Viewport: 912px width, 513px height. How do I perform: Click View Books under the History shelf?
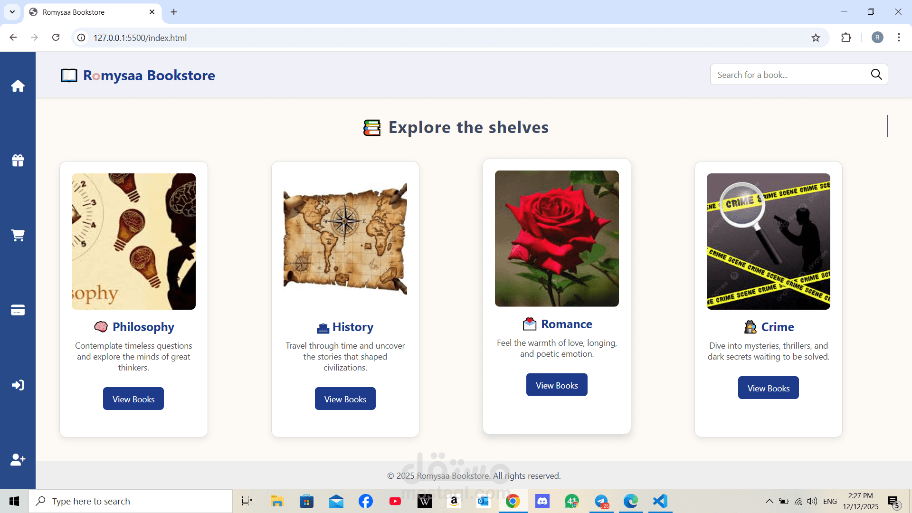pos(345,399)
